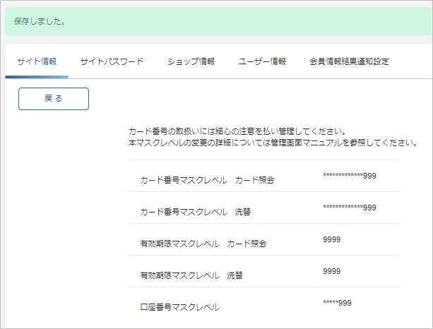The width and height of the screenshot is (433, 329).
Task: Click the 洗替 card number masked value
Action: coord(350,208)
